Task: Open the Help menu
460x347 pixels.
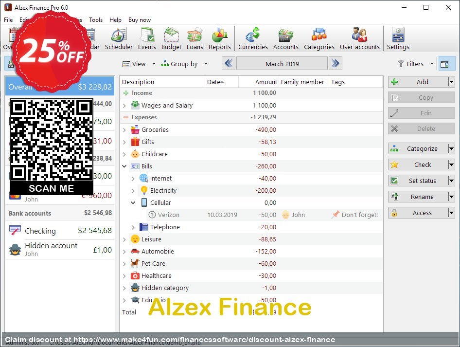Action: pos(115,19)
